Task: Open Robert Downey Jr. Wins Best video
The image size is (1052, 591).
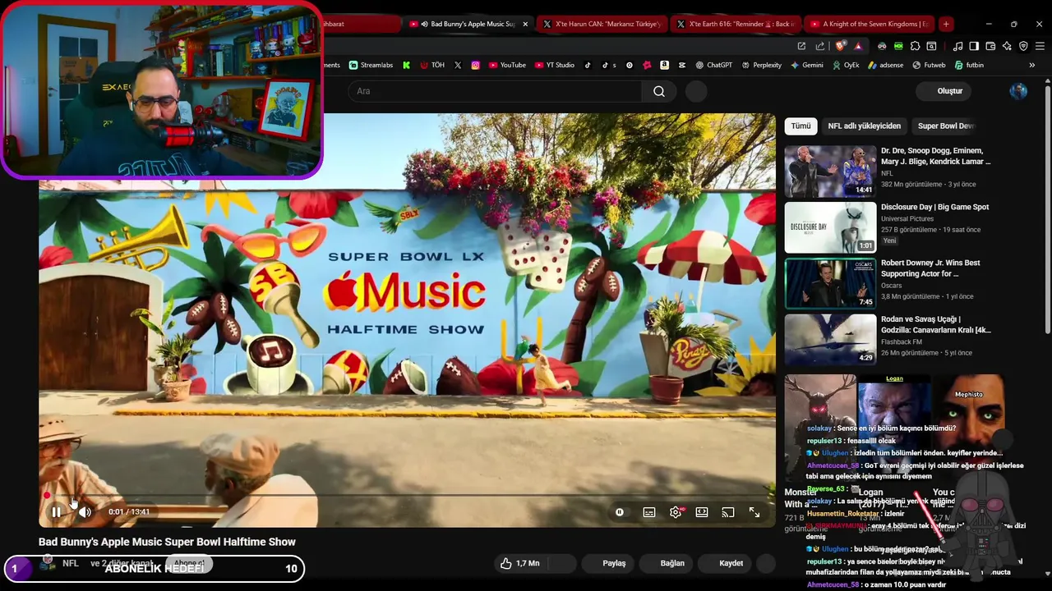Action: click(830, 283)
